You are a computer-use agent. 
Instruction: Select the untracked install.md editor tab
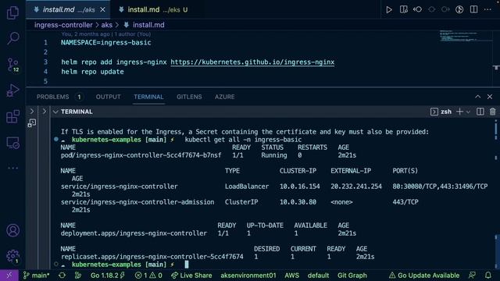pyautogui.click(x=153, y=10)
